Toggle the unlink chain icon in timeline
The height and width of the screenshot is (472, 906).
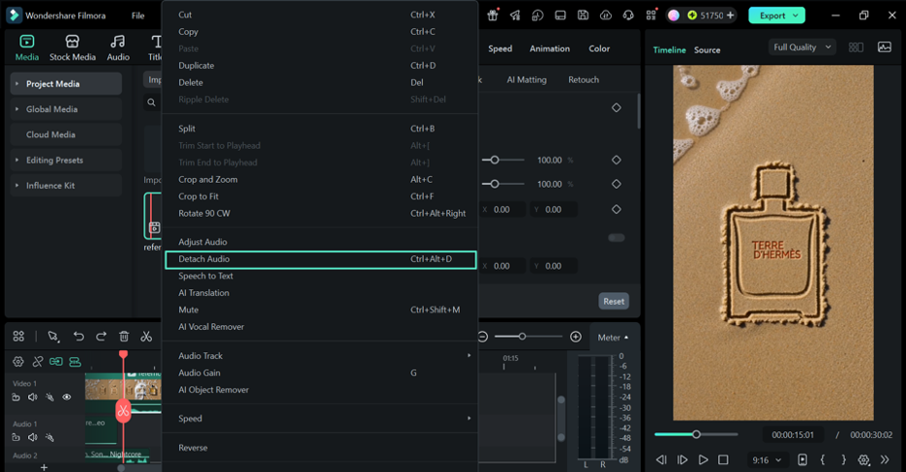38,362
